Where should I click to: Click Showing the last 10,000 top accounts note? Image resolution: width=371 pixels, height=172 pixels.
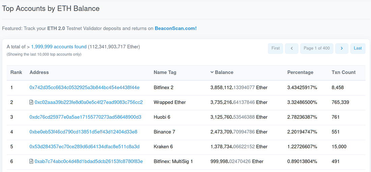[44, 54]
